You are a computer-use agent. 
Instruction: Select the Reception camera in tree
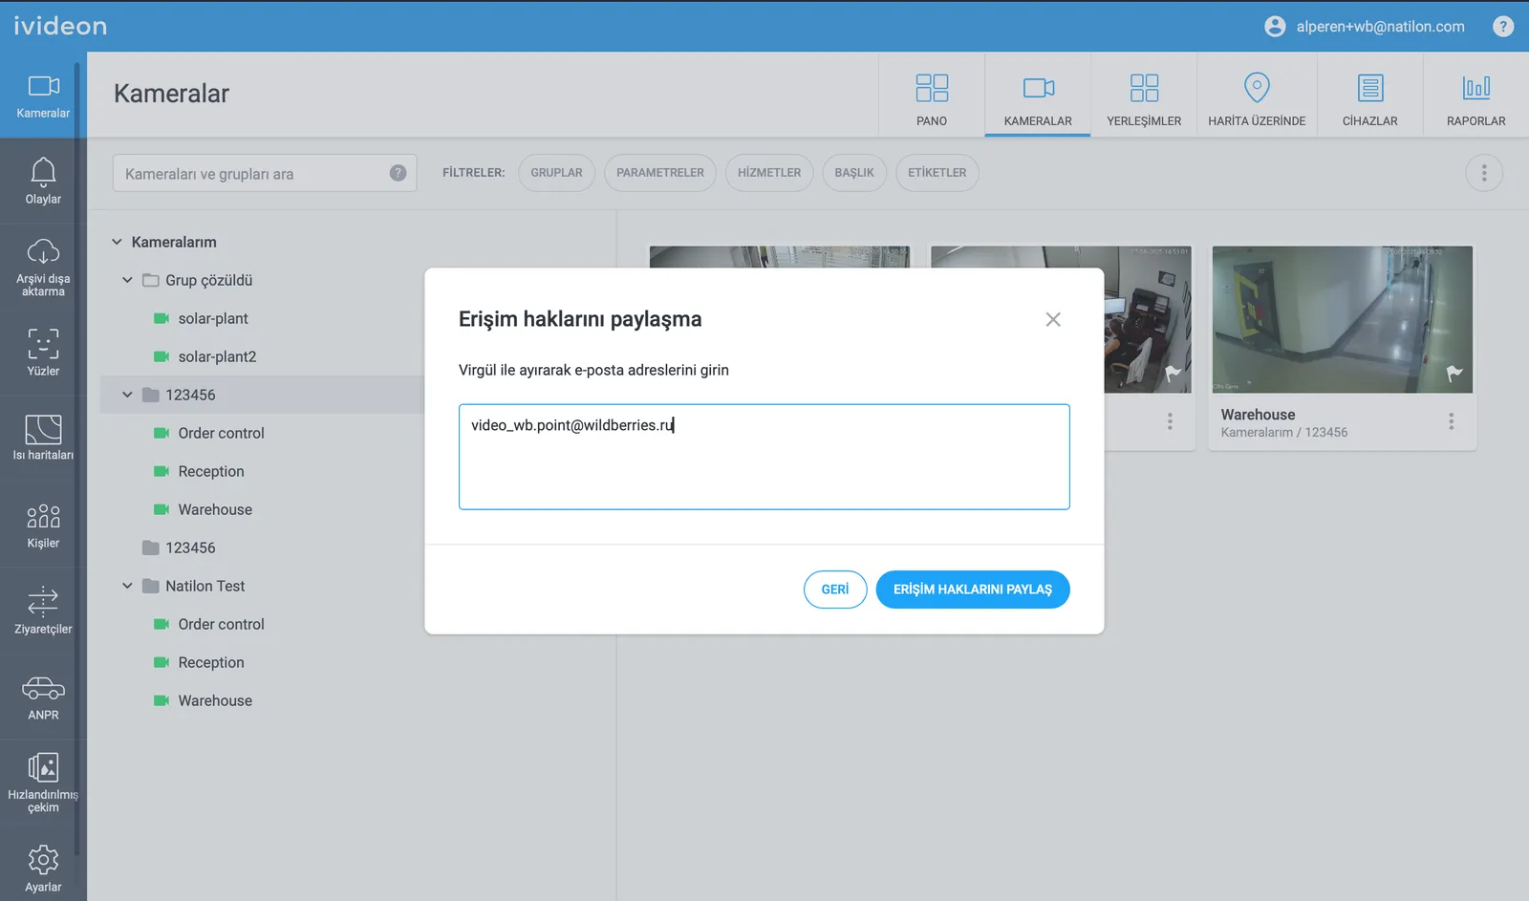(x=211, y=471)
